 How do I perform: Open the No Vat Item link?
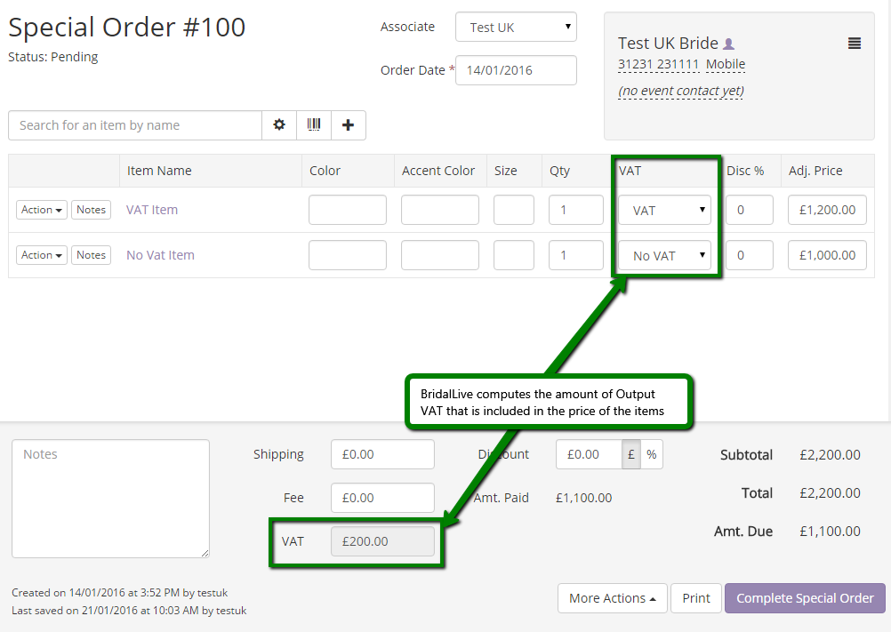click(x=160, y=255)
